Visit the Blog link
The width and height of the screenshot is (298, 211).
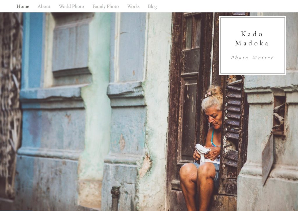[x=152, y=6]
